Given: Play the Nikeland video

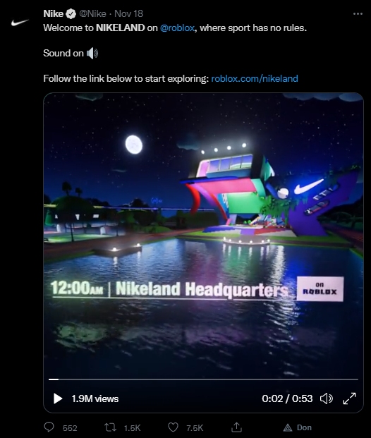Looking at the screenshot, I should coord(58,399).
